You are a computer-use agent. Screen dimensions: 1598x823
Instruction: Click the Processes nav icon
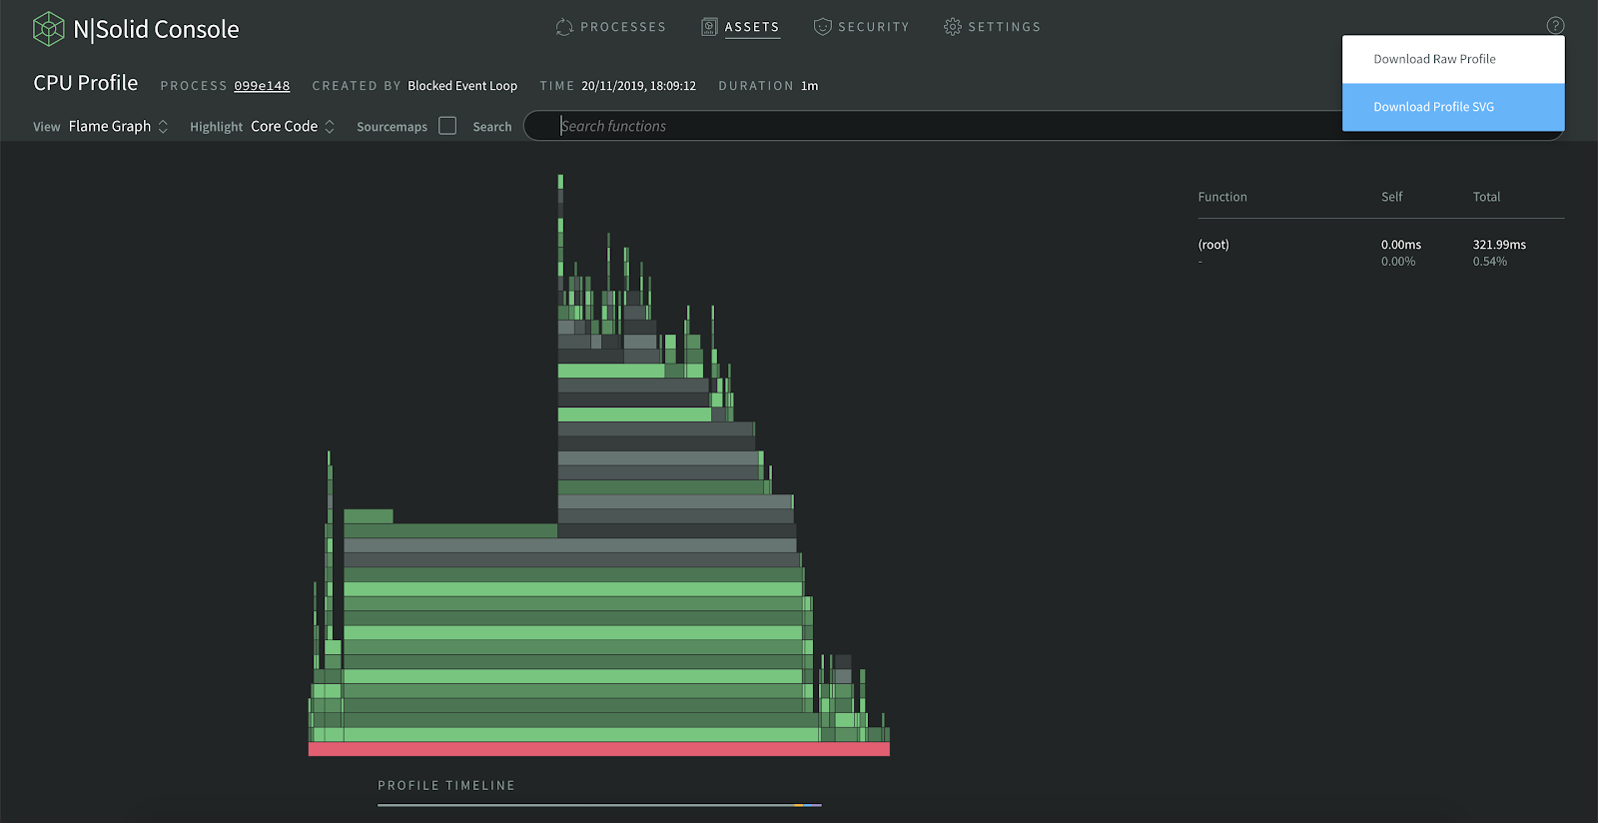click(564, 27)
